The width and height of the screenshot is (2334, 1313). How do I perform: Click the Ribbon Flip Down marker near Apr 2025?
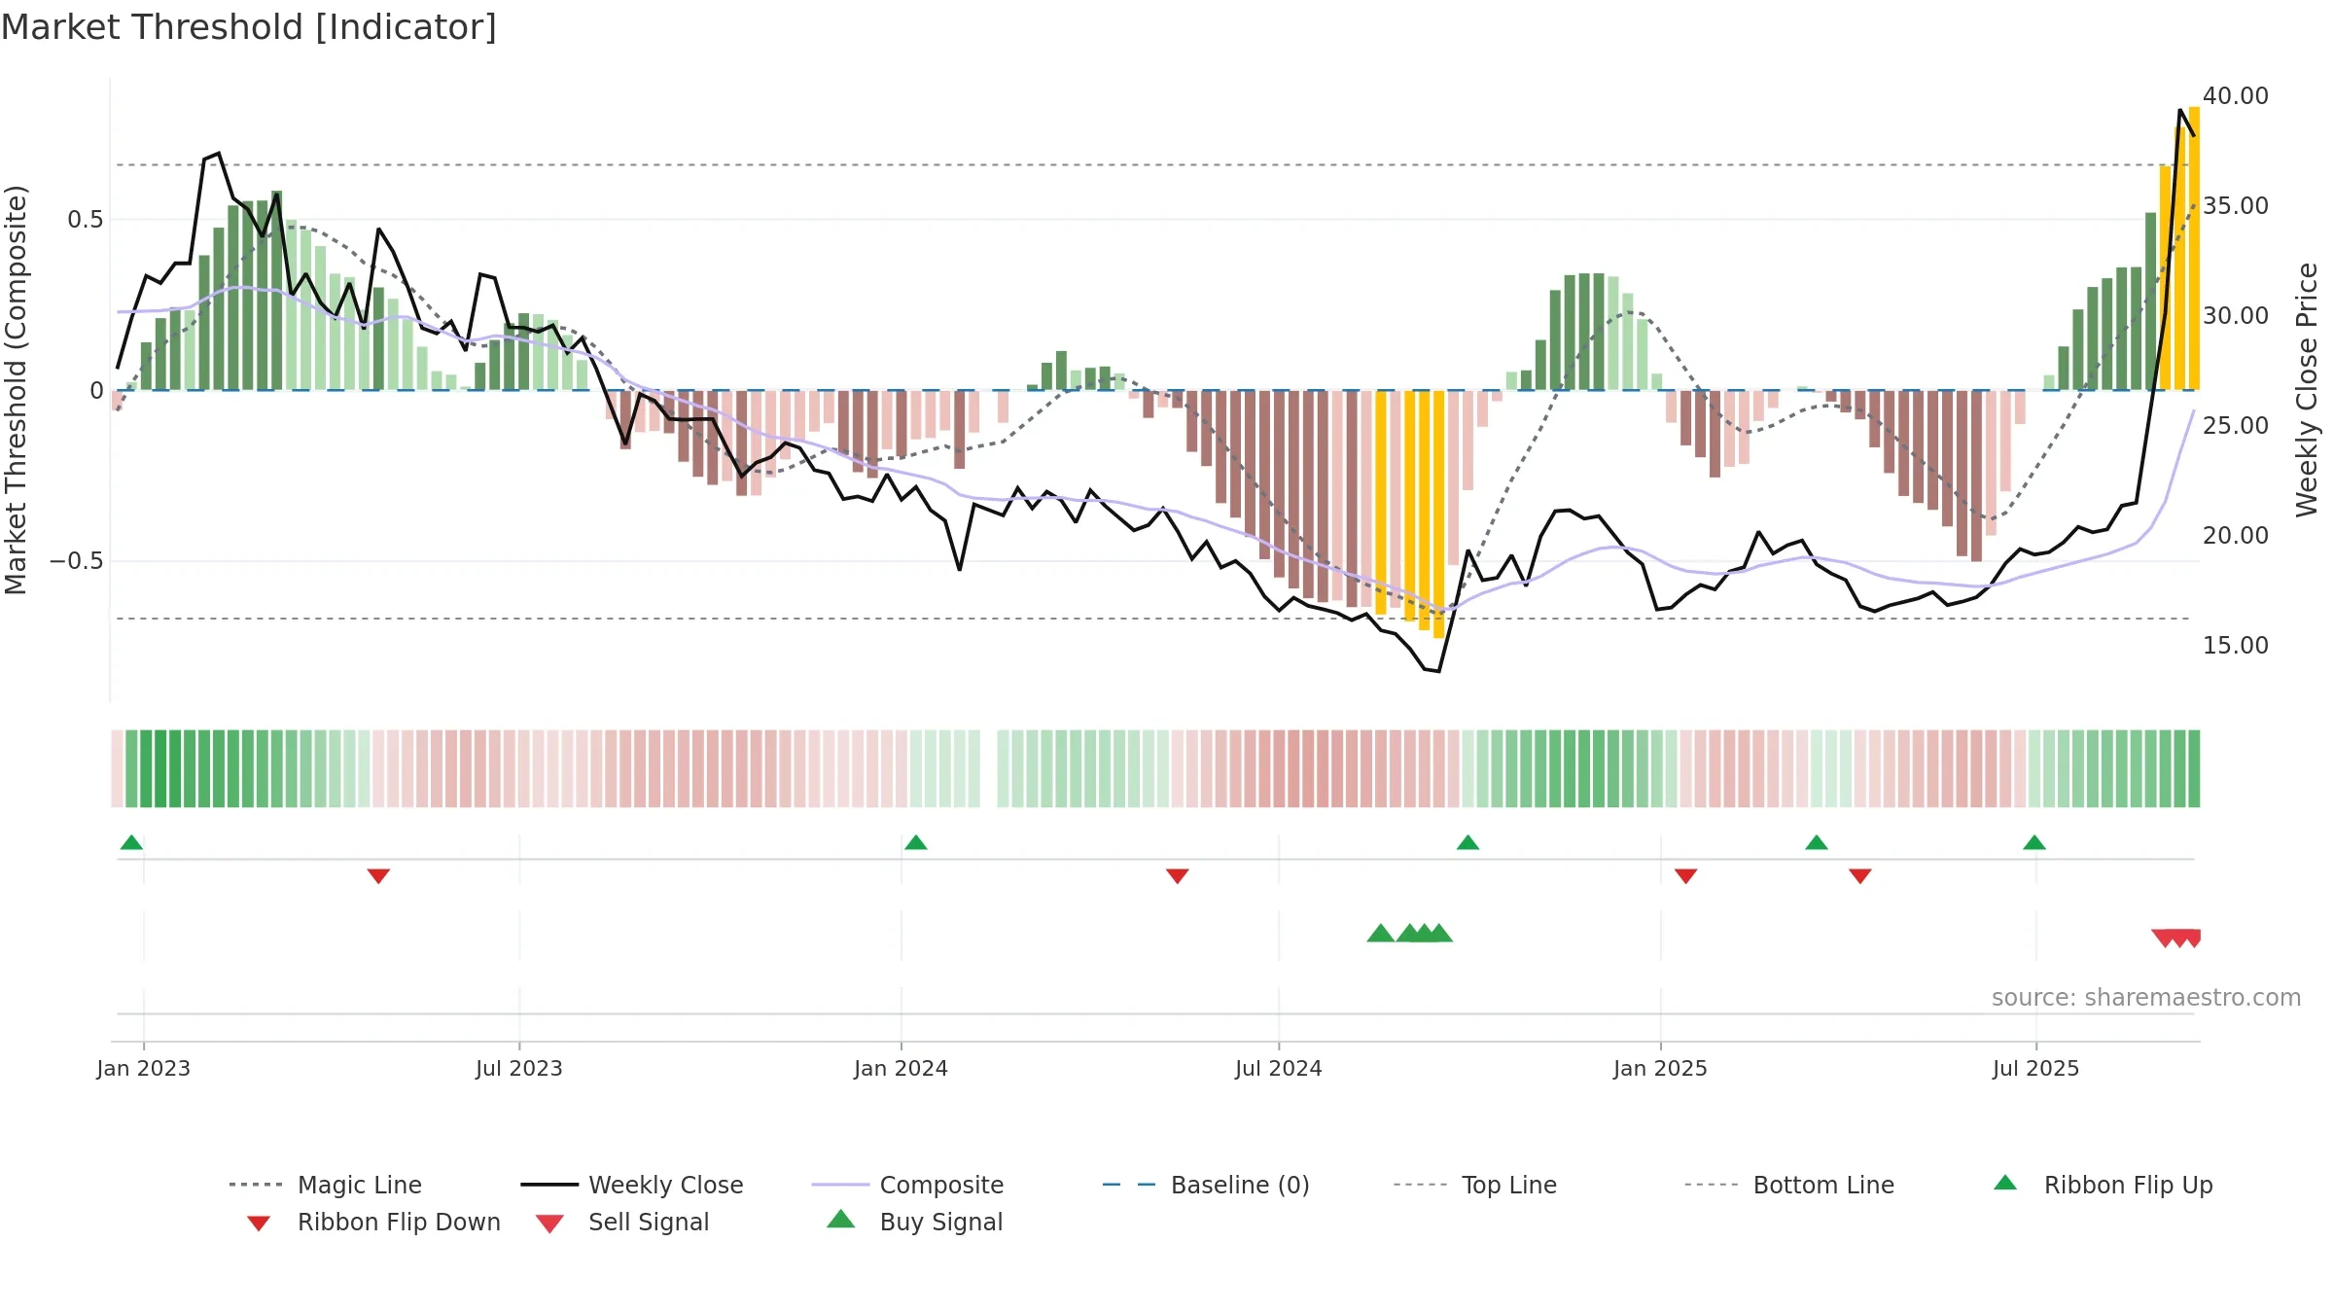click(x=1860, y=876)
